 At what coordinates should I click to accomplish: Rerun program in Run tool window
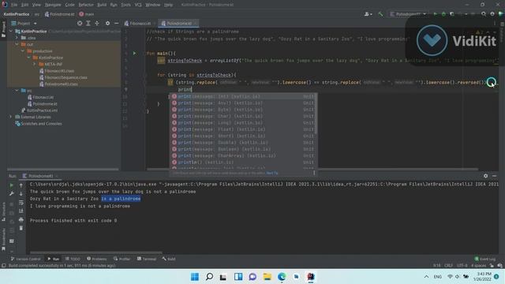pos(12,185)
